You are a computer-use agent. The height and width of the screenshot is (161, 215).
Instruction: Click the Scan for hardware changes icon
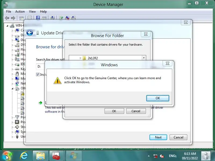tap(52, 18)
